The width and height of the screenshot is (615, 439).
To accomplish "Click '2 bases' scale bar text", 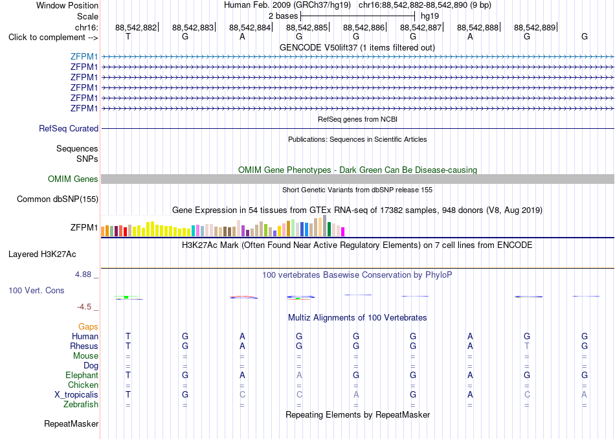I will pos(283,16).
